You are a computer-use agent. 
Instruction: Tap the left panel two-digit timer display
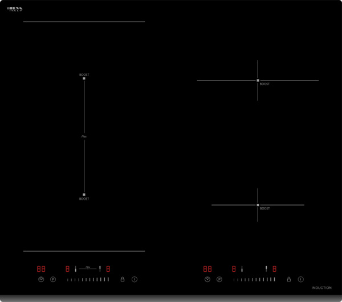pos(41,269)
